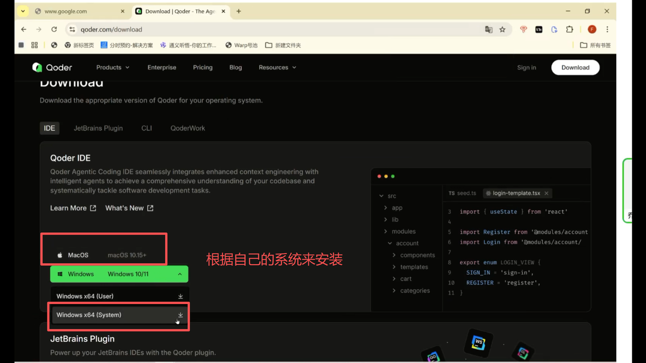
Task: Download Windows x64 (User) installer
Action: (120, 296)
